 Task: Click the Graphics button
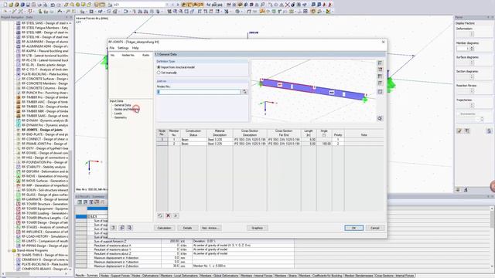[257, 228]
